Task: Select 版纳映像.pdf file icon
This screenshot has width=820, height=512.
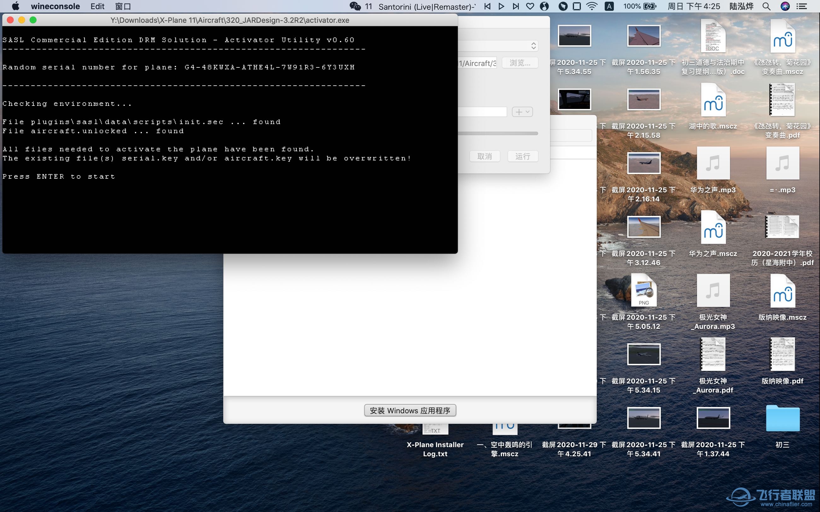Action: pyautogui.click(x=783, y=354)
